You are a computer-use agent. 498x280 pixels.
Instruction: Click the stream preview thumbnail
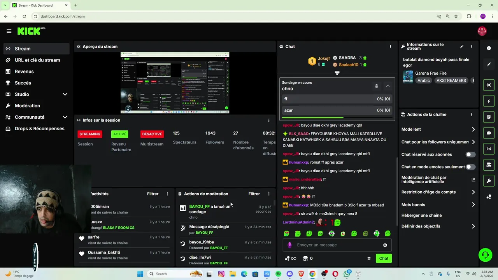pos(175,83)
